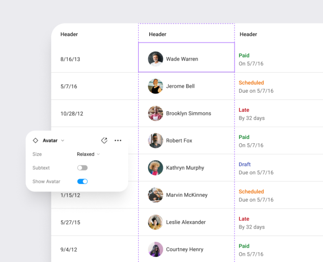Click the name Jerome Bell
Screen dimensions: 323x262
click(180, 86)
